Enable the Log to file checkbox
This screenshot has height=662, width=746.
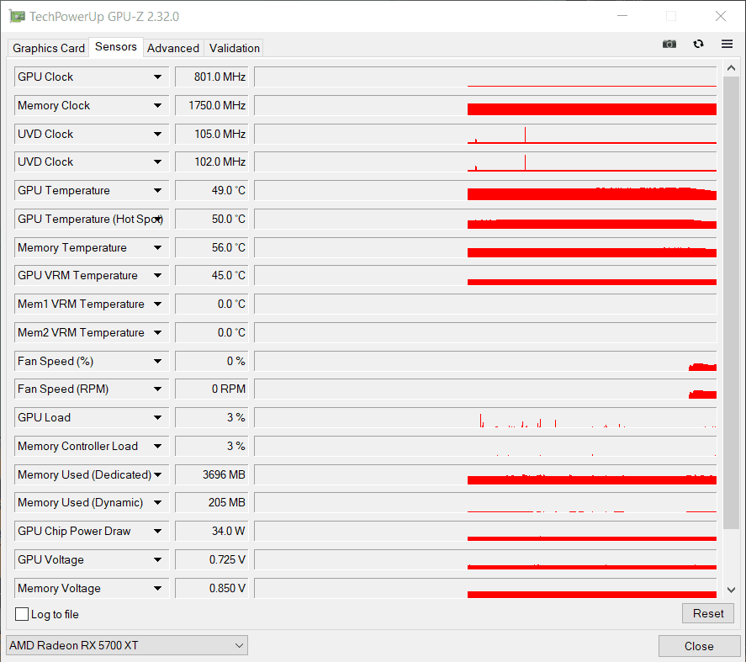22,614
